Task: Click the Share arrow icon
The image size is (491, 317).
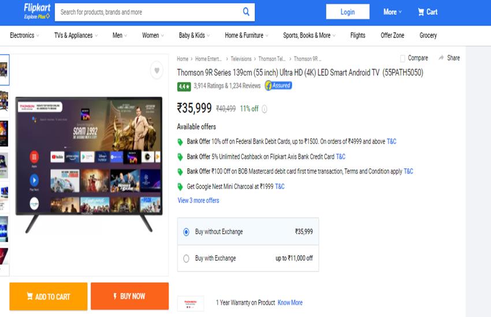Action: click(x=441, y=58)
